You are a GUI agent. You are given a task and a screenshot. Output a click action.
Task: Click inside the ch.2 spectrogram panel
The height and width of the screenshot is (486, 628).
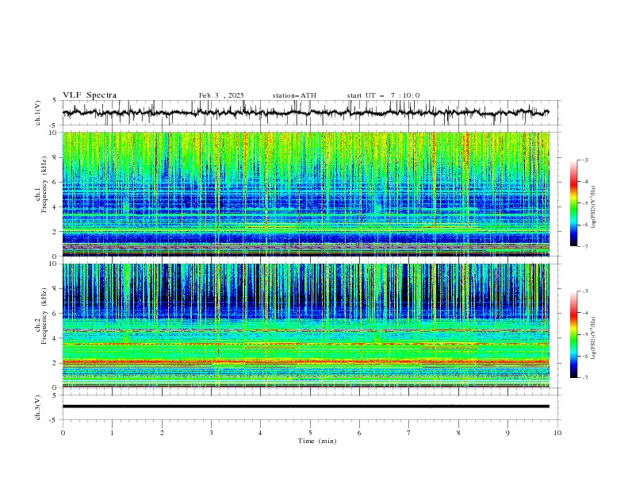[x=305, y=326]
